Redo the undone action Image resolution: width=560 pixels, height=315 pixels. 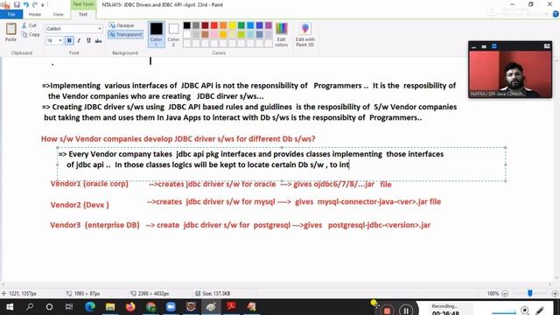click(35, 4)
